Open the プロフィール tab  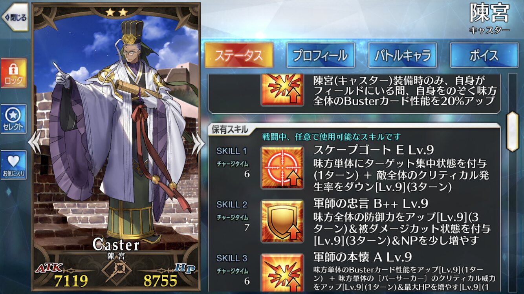point(321,55)
